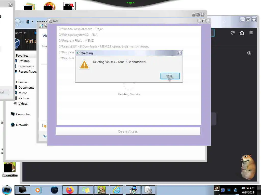Click the Computer monitor icon in sidebar
This screenshot has width=261, height=195.
[x=13, y=114]
